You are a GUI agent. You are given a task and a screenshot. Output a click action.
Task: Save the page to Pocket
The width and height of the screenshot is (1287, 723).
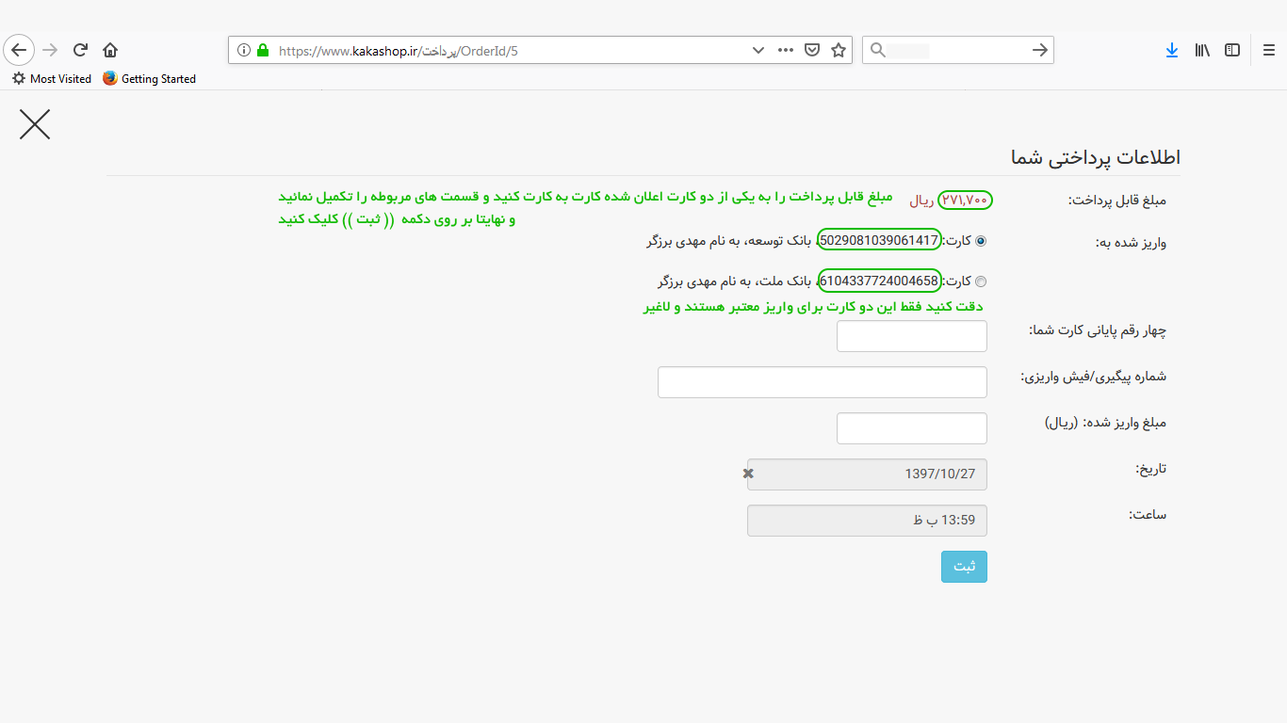pos(811,50)
